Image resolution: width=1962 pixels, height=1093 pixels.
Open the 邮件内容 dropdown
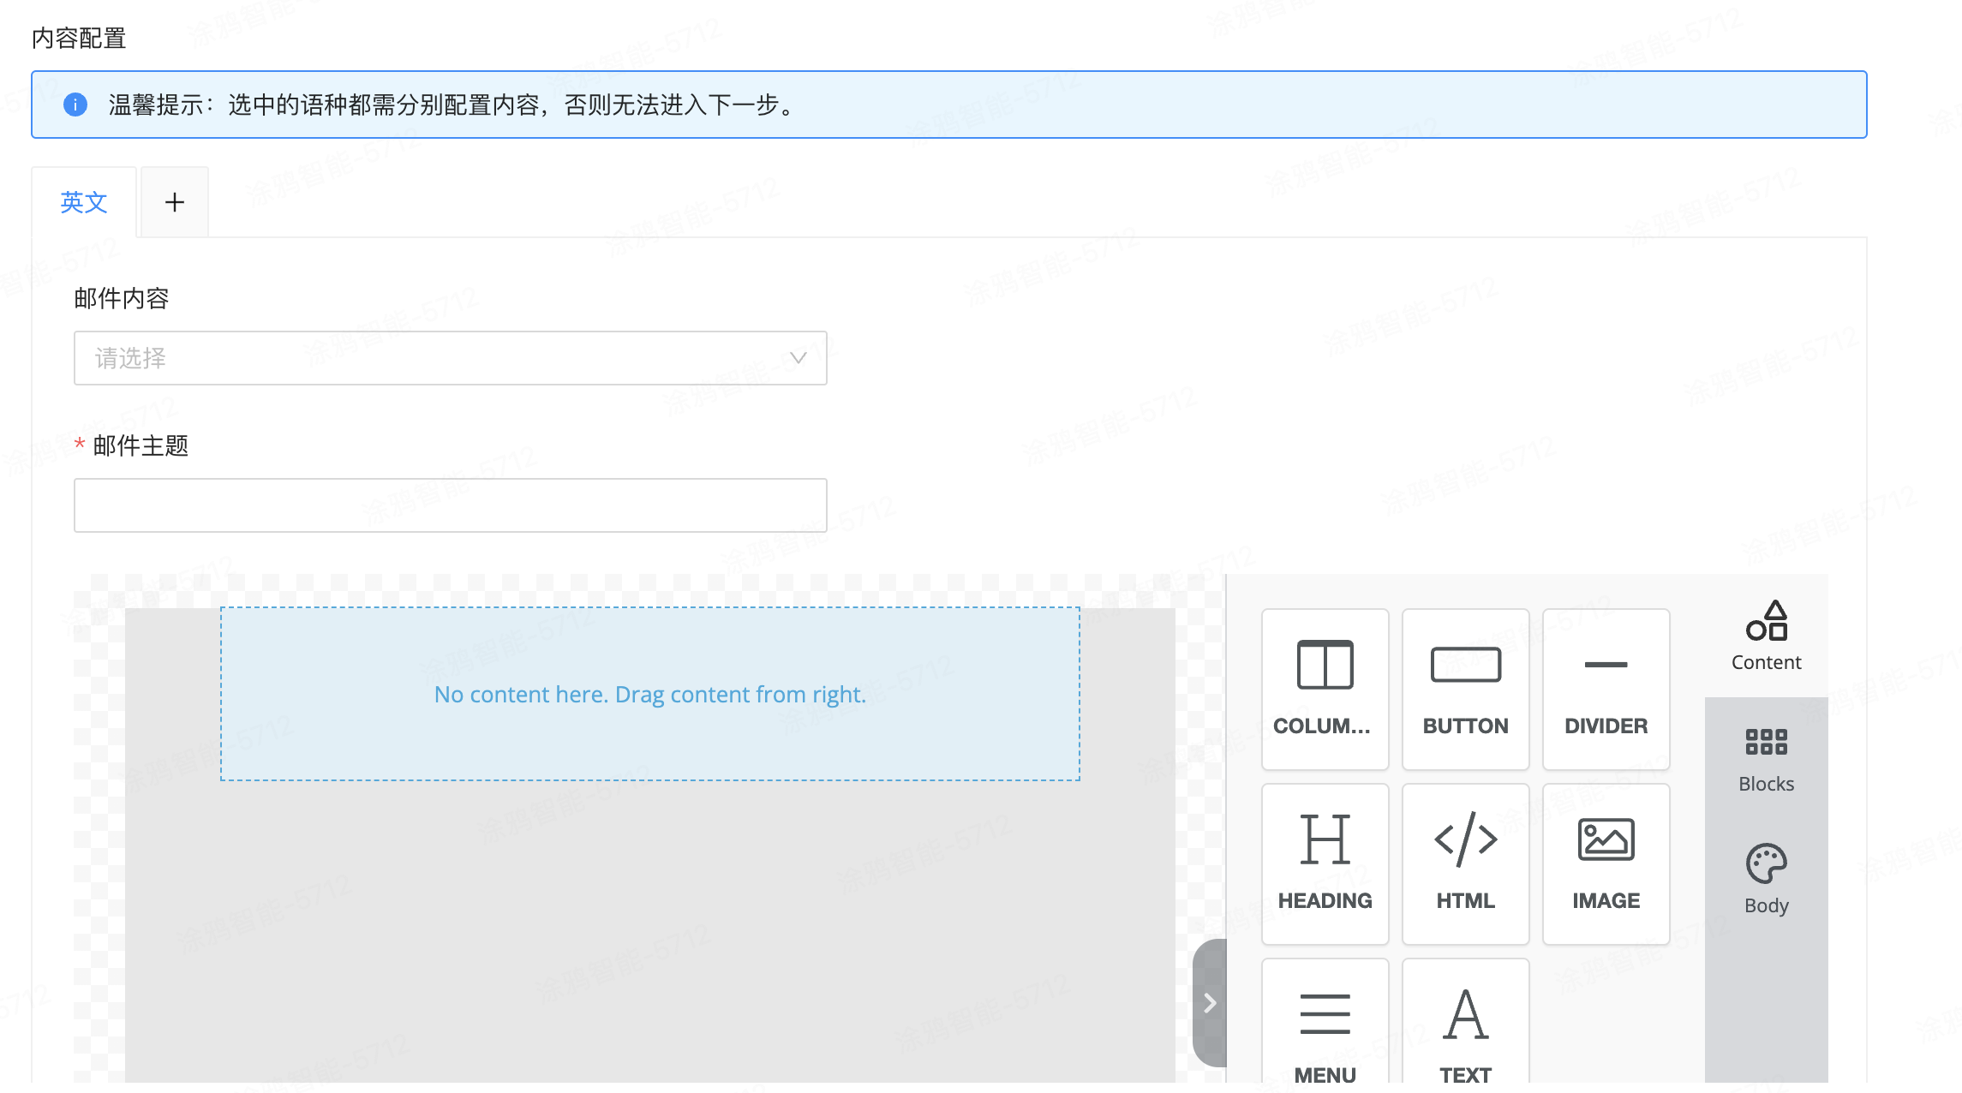[x=450, y=358]
